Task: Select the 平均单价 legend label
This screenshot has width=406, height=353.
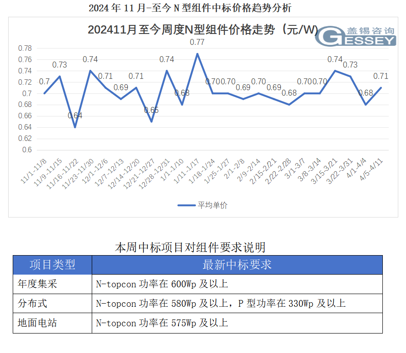Action: 212,205
